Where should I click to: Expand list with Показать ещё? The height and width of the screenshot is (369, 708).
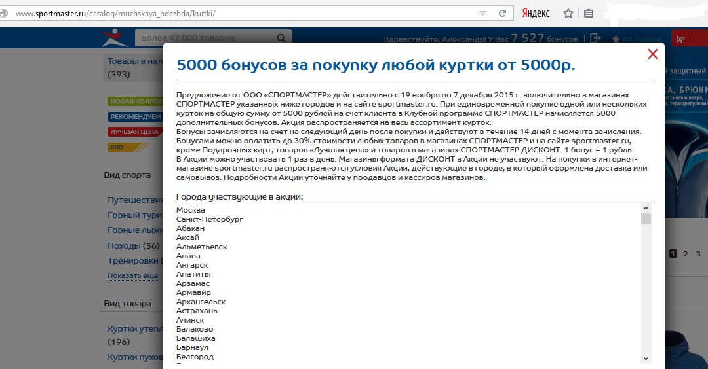pos(132,275)
